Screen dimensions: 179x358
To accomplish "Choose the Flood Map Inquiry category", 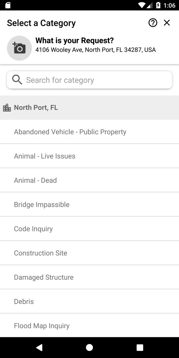I will 41,326.
